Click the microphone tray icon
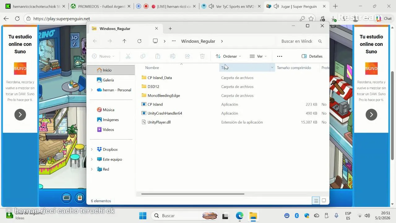 click(x=336, y=216)
